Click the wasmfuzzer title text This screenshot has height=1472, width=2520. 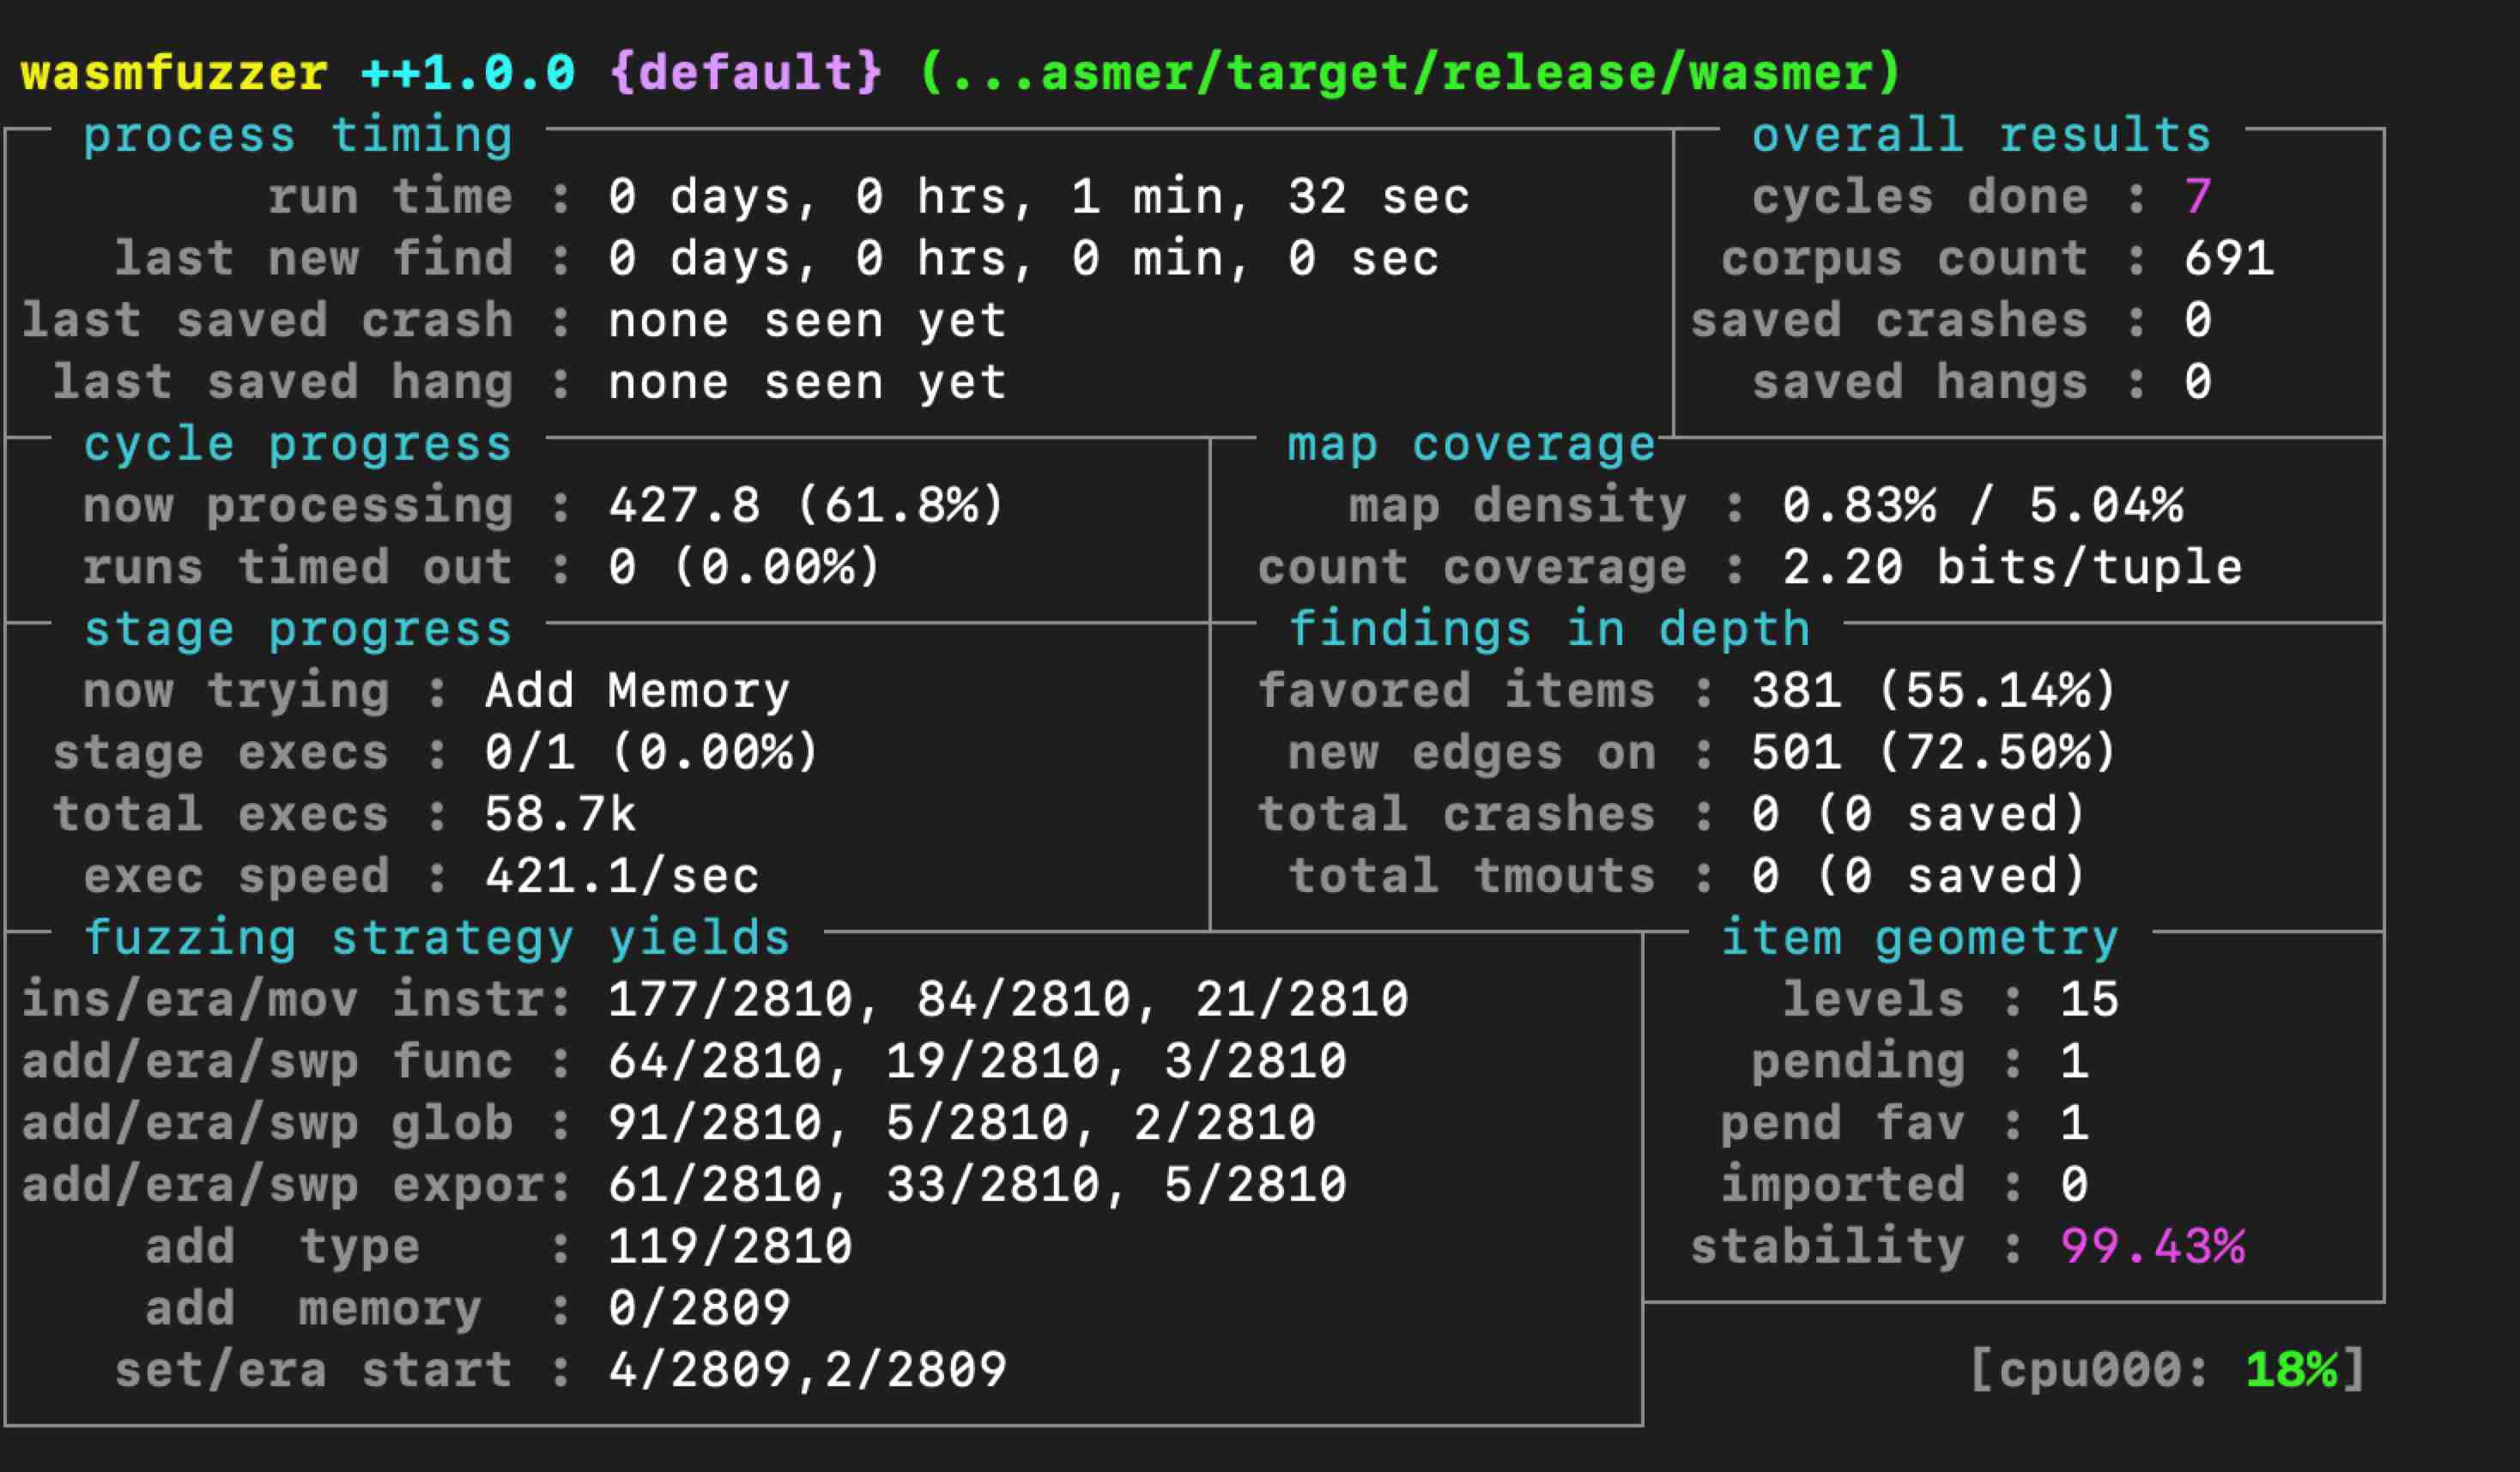point(173,73)
